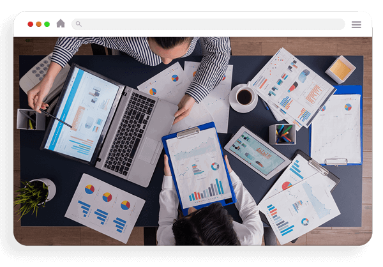
Task: Click the cup of colored markers
Action: pos(282,134)
